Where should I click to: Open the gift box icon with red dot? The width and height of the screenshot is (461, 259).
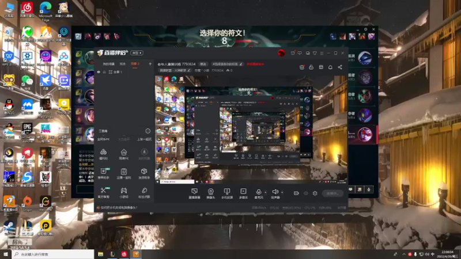coord(302,67)
